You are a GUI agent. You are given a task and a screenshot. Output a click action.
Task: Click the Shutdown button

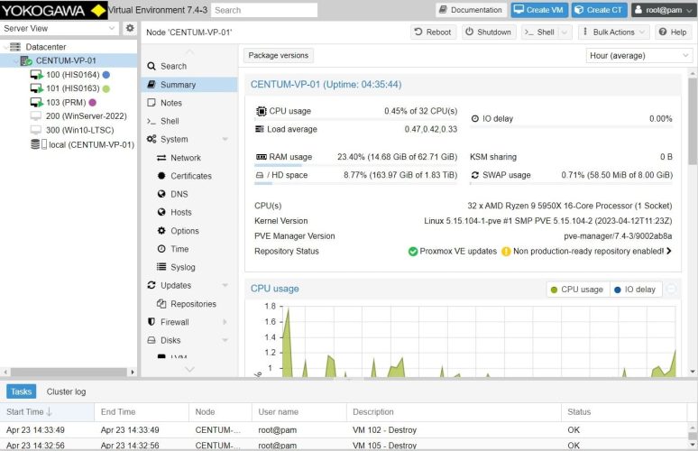tap(489, 32)
